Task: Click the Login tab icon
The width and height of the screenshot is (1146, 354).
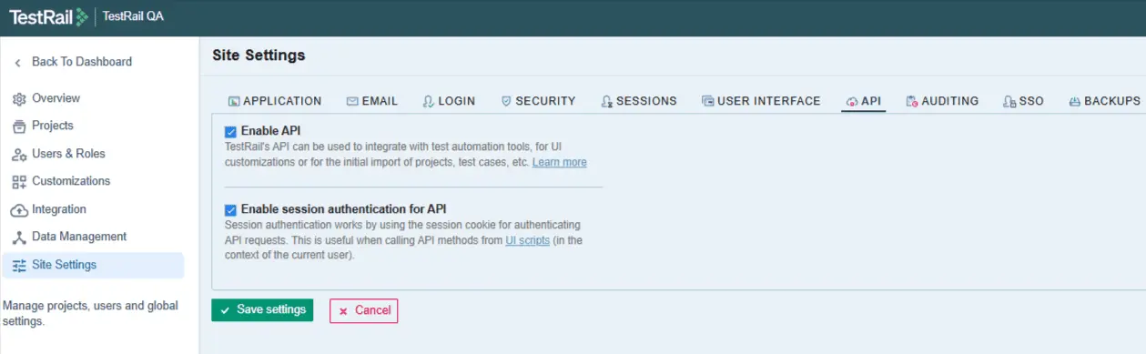Action: [428, 102]
